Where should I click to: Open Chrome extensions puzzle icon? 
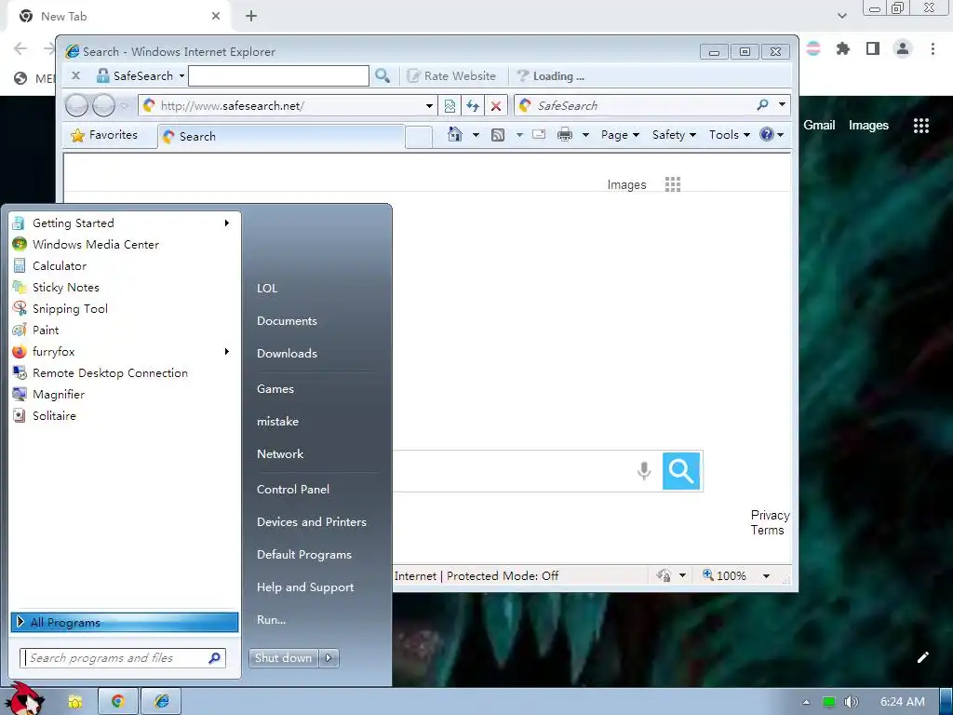(843, 48)
